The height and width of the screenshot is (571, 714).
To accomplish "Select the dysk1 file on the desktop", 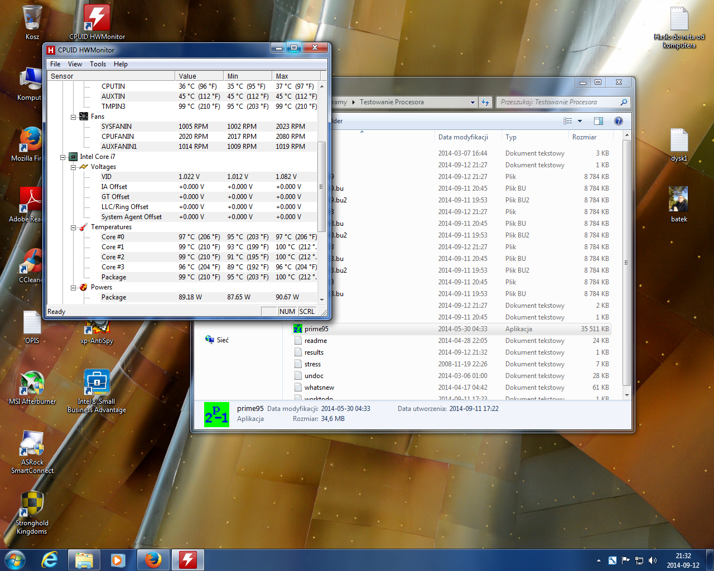I will (679, 145).
